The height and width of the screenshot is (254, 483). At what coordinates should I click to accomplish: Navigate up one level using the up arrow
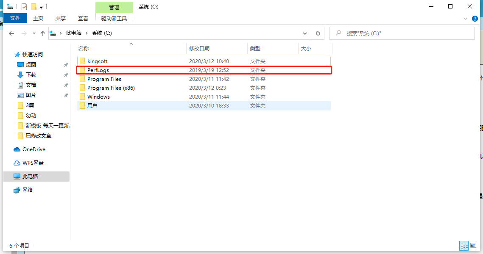coord(42,33)
